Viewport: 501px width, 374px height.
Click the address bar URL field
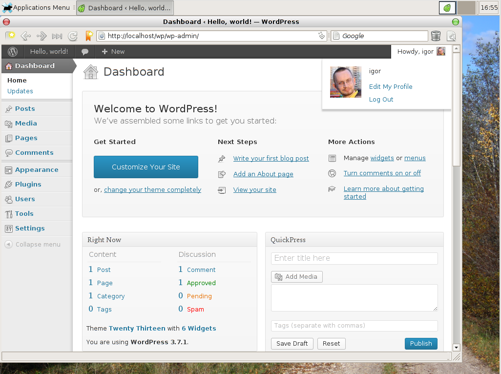[x=211, y=36]
